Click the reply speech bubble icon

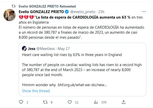tap(21, 102)
